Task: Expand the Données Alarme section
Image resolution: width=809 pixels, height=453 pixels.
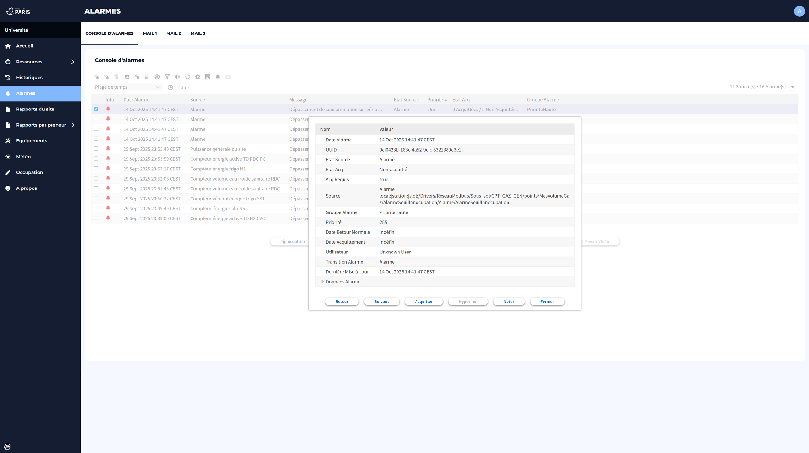Action: pos(322,282)
